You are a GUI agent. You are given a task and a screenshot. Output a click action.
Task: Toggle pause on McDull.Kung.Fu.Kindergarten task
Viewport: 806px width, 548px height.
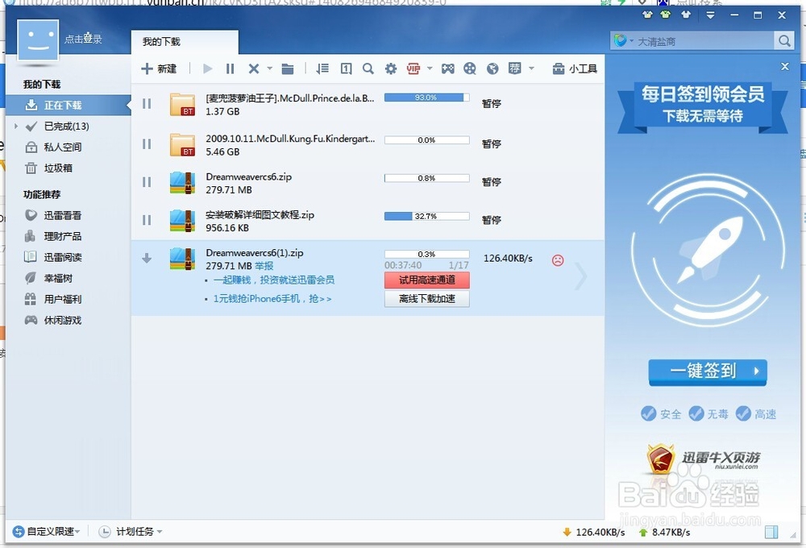tap(147, 144)
